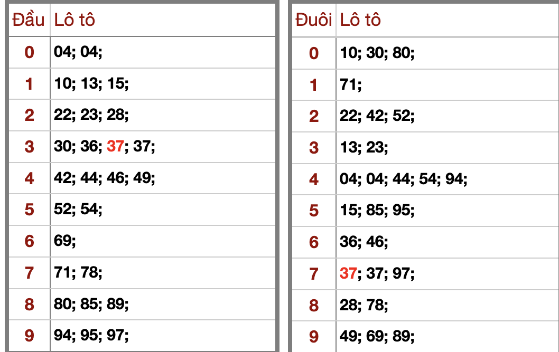Click the Đầu row cell "22; 23; 28;"
Screen dimensions: 559x352
(x=91, y=115)
